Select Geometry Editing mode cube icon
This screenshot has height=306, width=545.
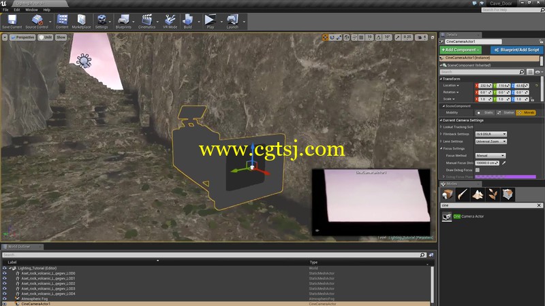pyautogui.click(x=508, y=194)
